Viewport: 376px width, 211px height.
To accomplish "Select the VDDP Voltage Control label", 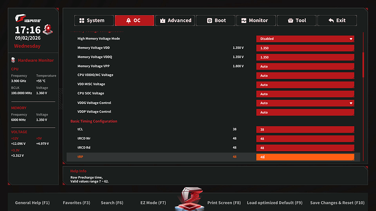I will coord(94,111).
